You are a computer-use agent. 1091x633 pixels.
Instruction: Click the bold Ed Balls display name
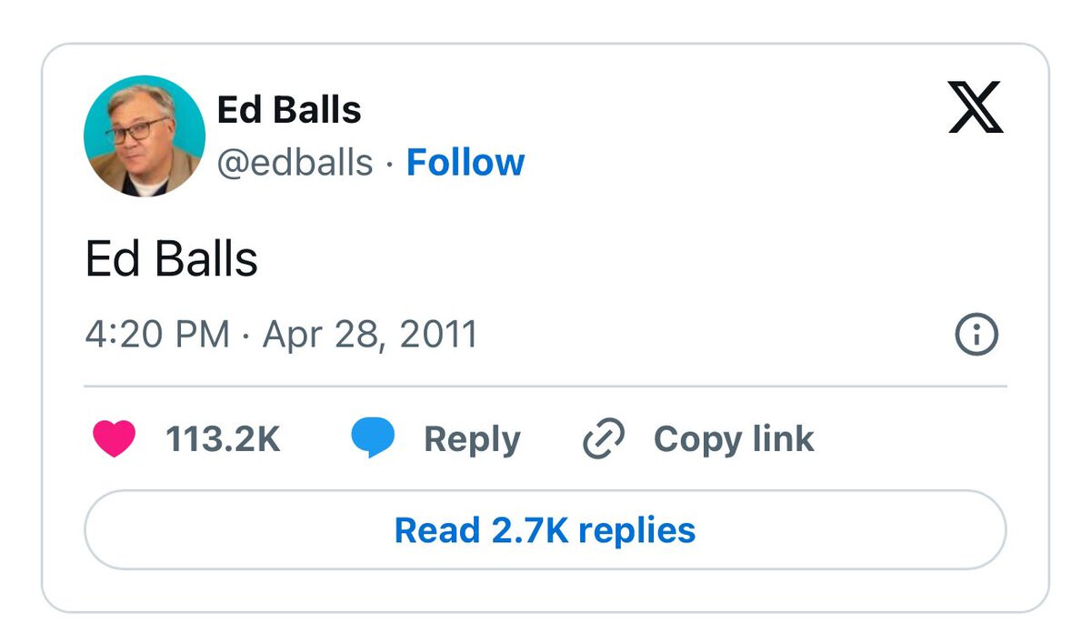coord(289,110)
